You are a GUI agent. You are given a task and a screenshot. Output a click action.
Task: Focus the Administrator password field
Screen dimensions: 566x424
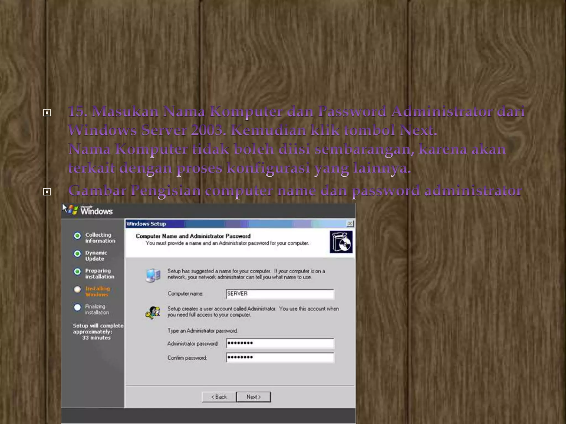pyautogui.click(x=280, y=343)
